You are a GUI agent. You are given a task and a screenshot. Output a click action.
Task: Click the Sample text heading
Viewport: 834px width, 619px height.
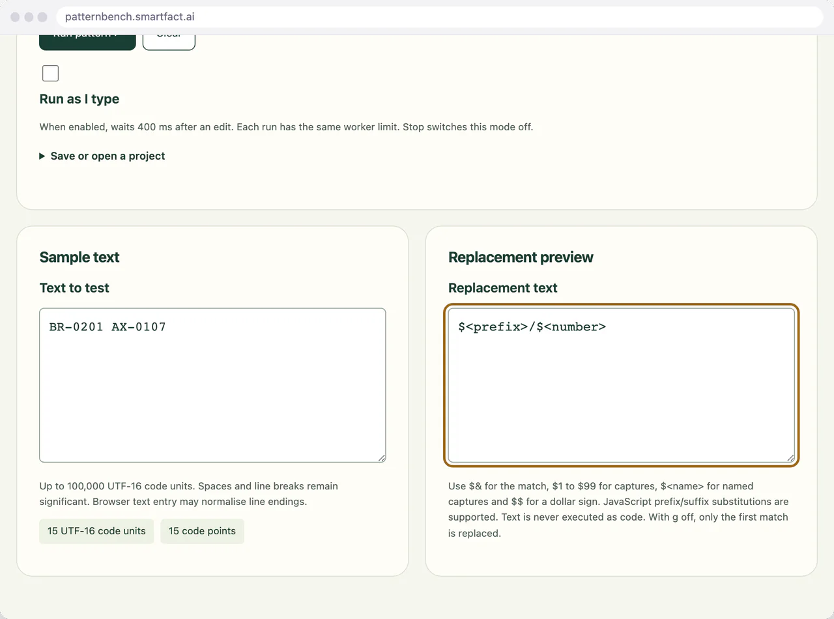click(79, 257)
